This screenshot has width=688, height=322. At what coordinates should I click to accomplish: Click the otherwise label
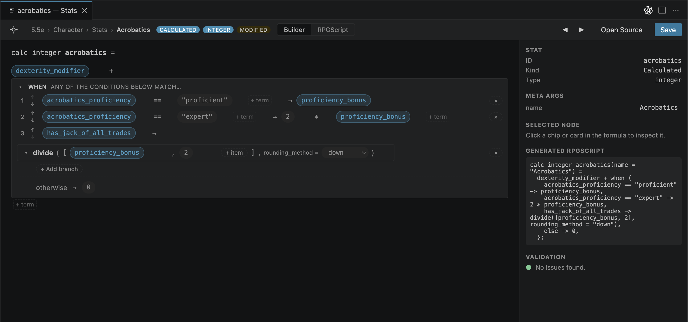click(52, 188)
